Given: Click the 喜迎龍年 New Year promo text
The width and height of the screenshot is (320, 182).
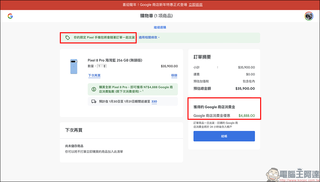Looking at the screenshot, I should pos(155,5).
